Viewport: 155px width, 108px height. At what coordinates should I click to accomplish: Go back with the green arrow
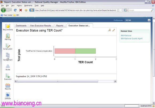tap(3, 10)
